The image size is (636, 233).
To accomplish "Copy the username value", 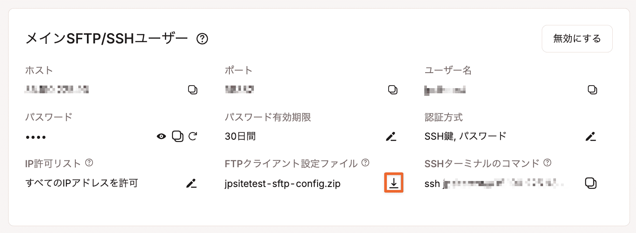I will click(593, 90).
